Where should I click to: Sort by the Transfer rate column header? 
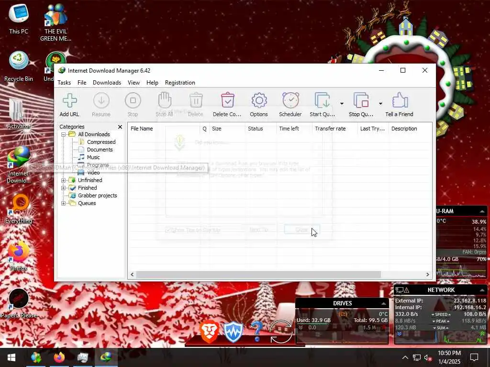[x=335, y=129]
